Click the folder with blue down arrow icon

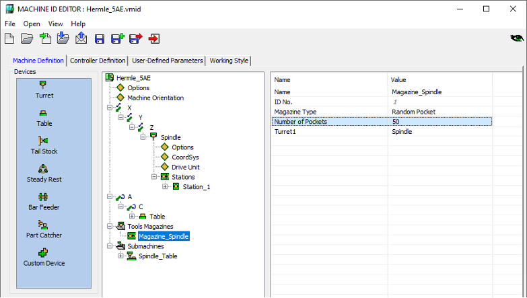coord(63,38)
